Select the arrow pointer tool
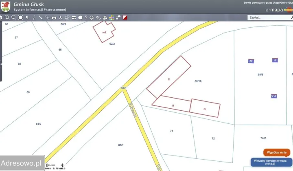The width and height of the screenshot is (293, 171). click(x=27, y=18)
